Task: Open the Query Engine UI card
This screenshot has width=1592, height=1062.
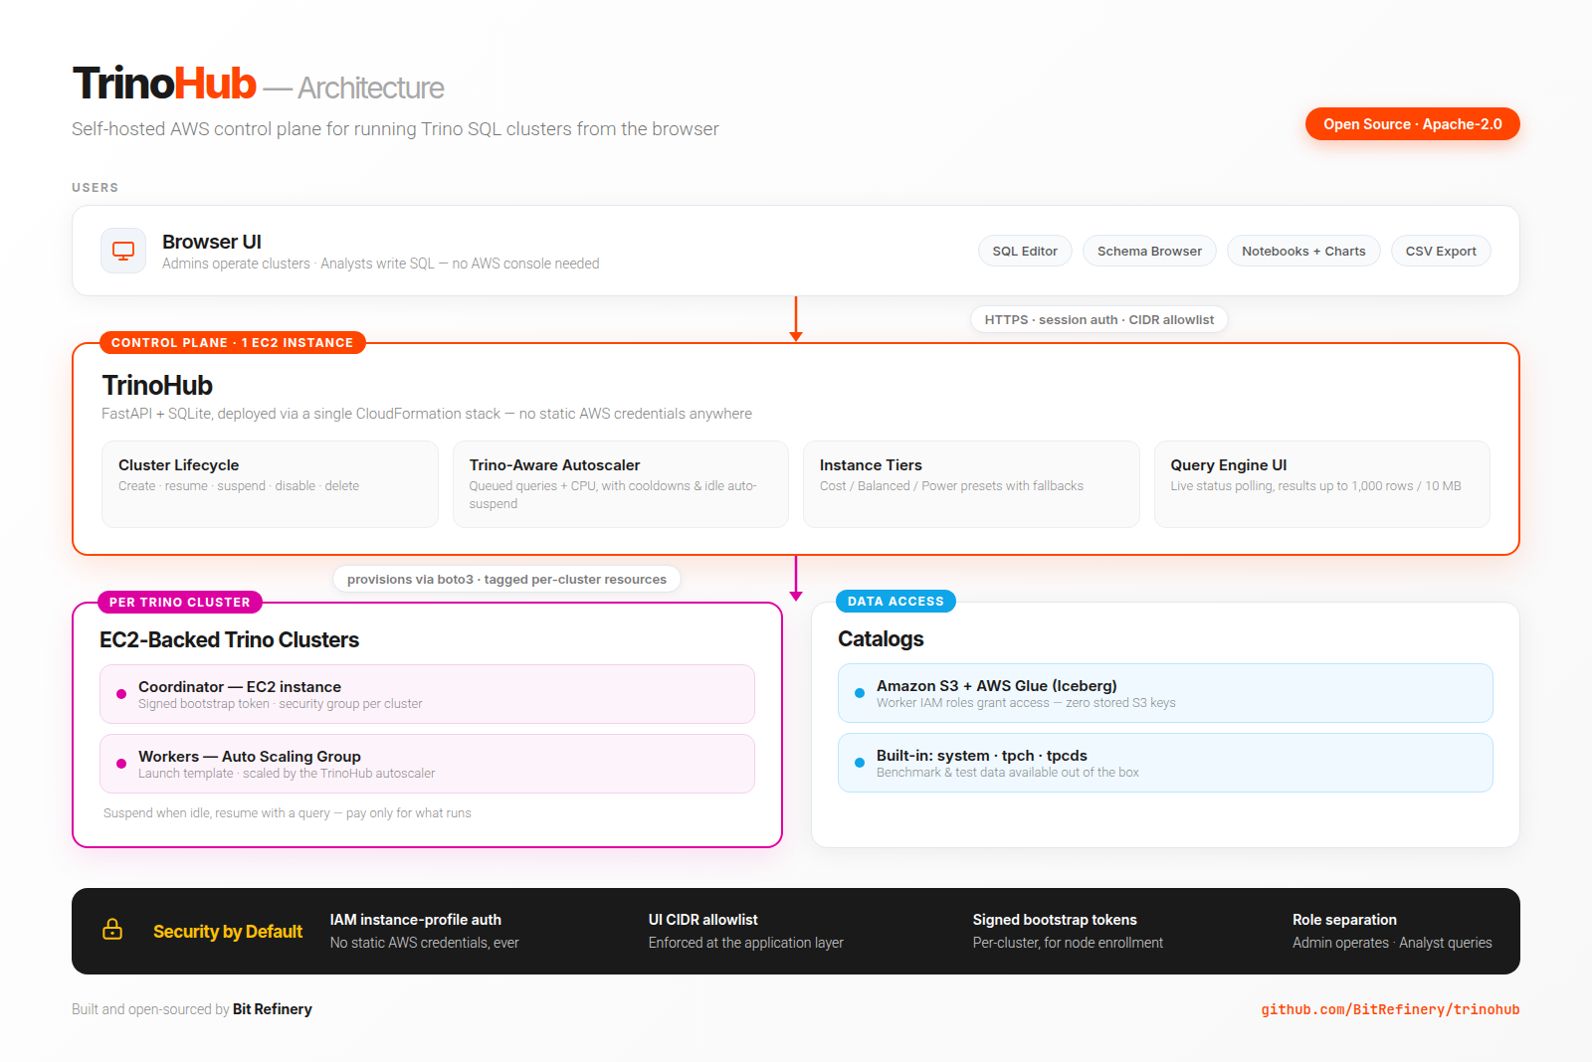Action: (1322, 484)
